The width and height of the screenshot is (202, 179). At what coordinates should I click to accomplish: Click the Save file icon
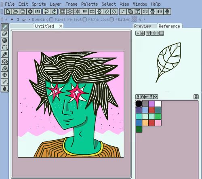[23, 12]
